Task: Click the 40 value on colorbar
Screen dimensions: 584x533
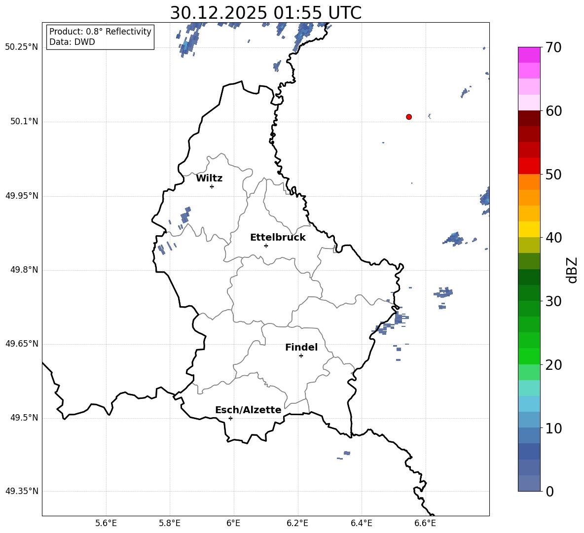Action: 553,238
